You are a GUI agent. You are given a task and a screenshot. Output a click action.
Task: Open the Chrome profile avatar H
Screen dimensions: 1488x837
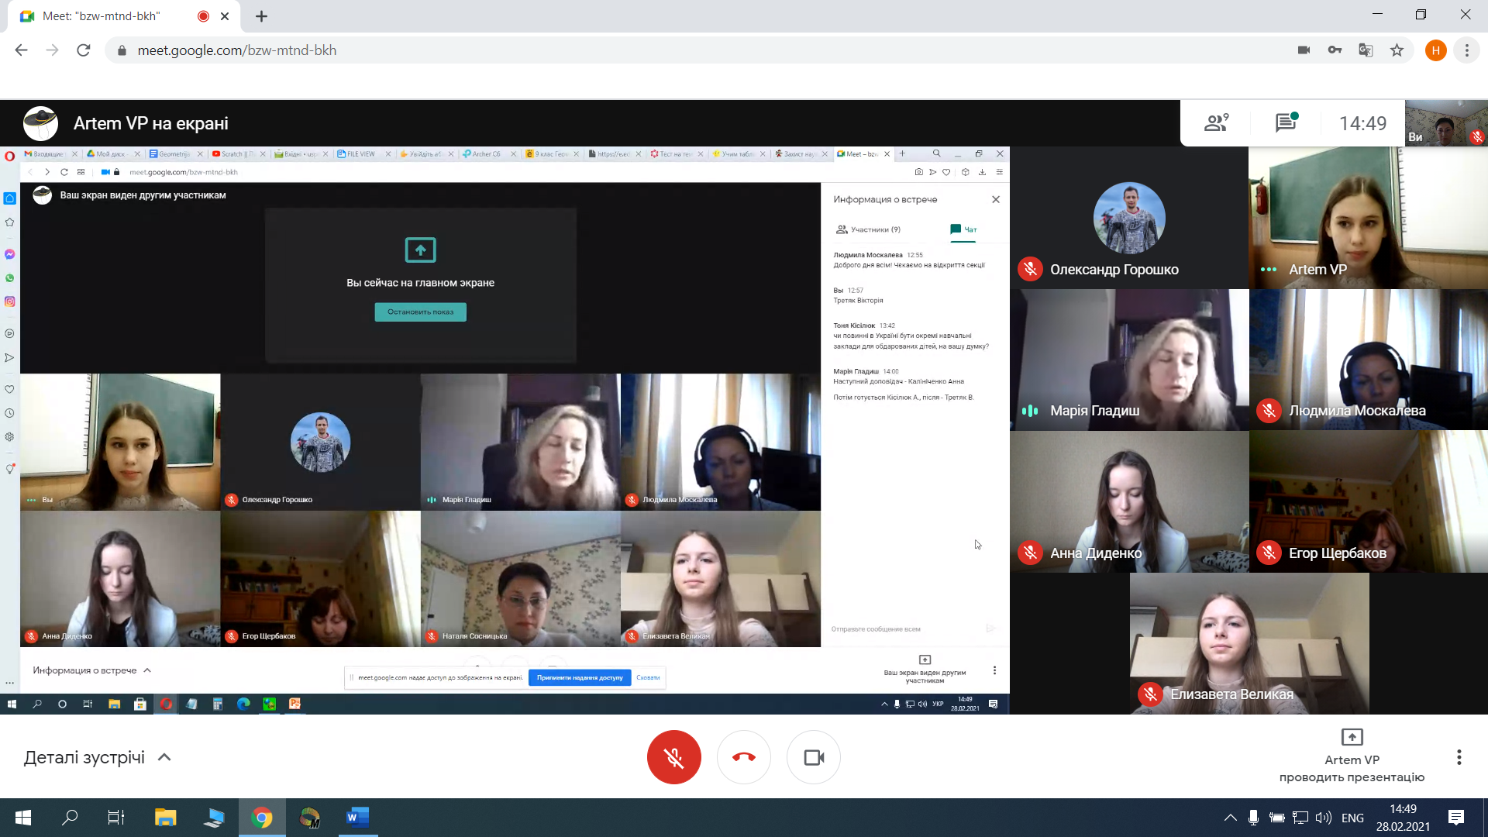1435,50
